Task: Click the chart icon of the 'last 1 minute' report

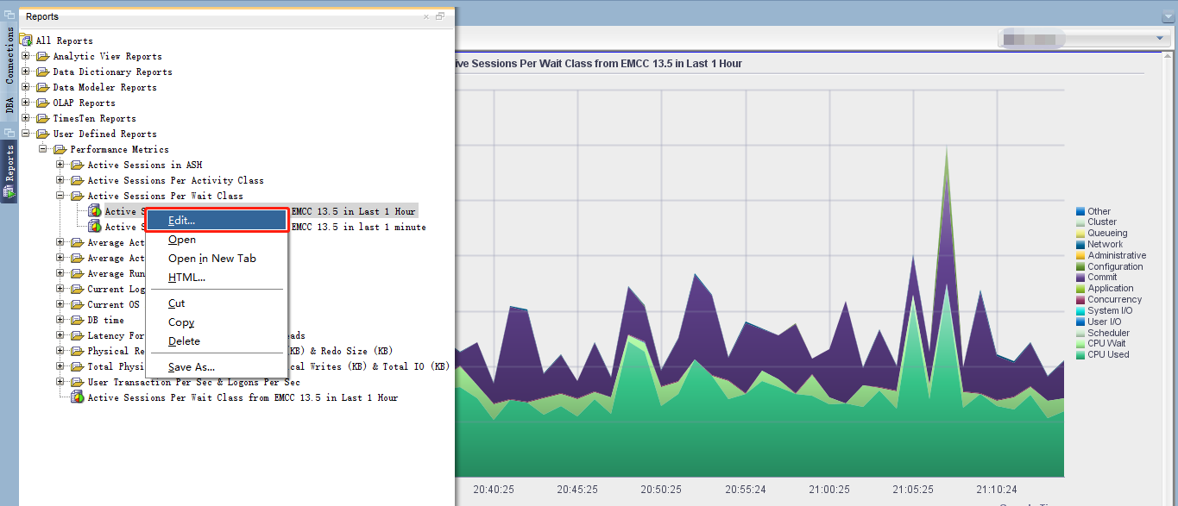Action: [94, 227]
